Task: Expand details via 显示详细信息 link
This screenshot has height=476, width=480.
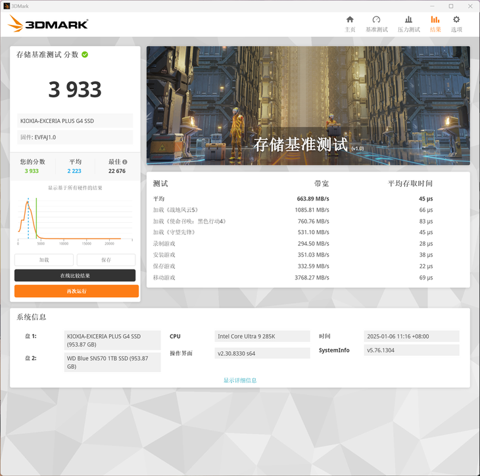Action: click(x=240, y=380)
